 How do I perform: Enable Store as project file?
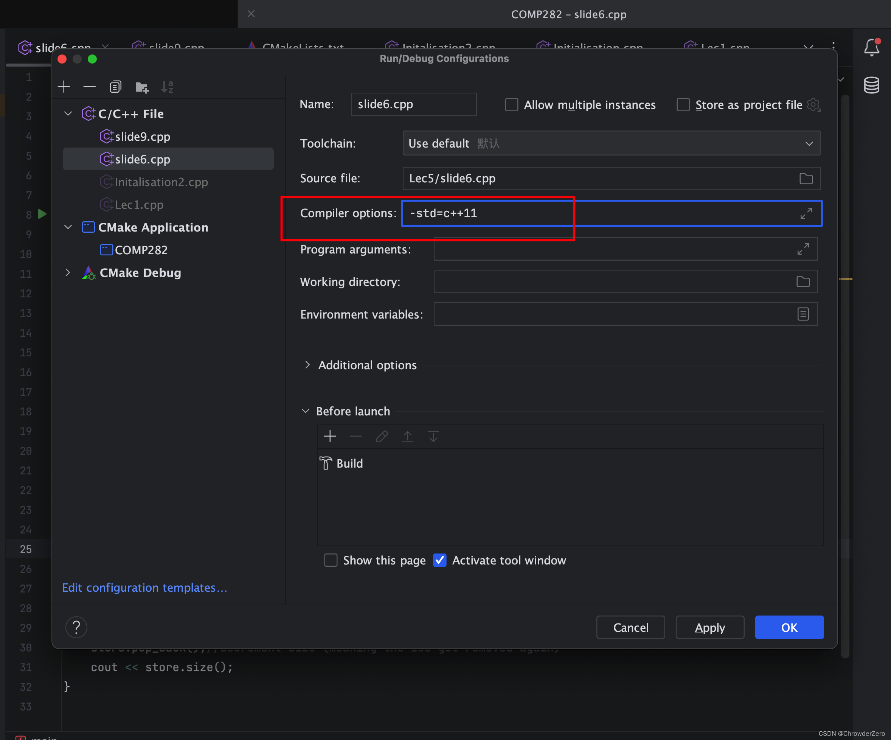coord(682,104)
